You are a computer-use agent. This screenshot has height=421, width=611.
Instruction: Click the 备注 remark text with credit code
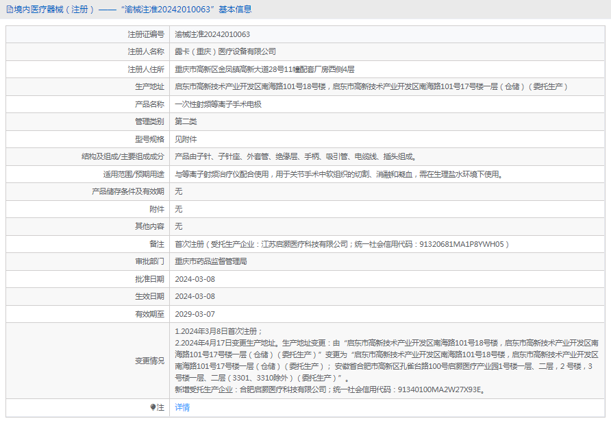pyautogui.click(x=342, y=244)
